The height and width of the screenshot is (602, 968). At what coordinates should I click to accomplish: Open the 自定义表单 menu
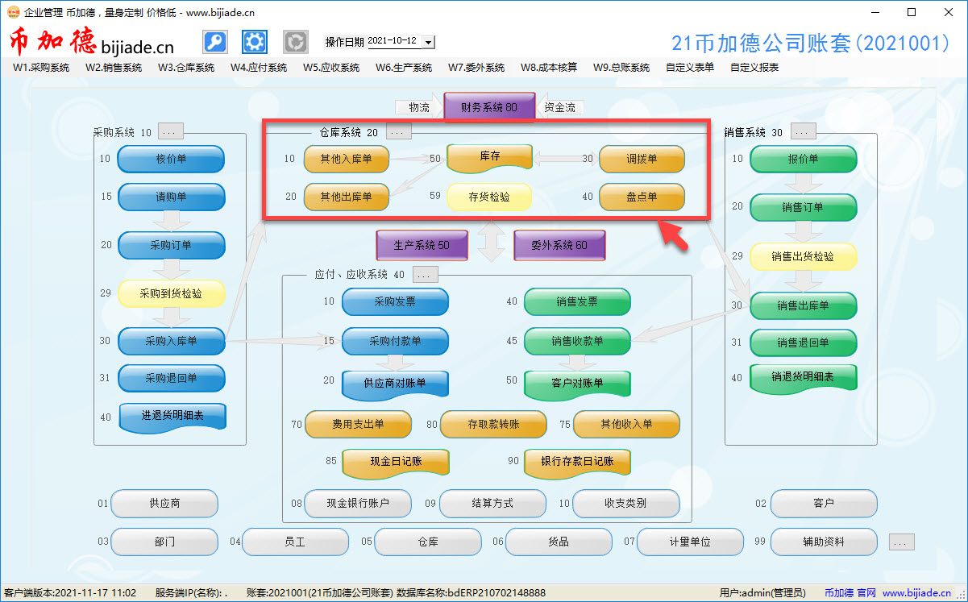click(x=690, y=68)
